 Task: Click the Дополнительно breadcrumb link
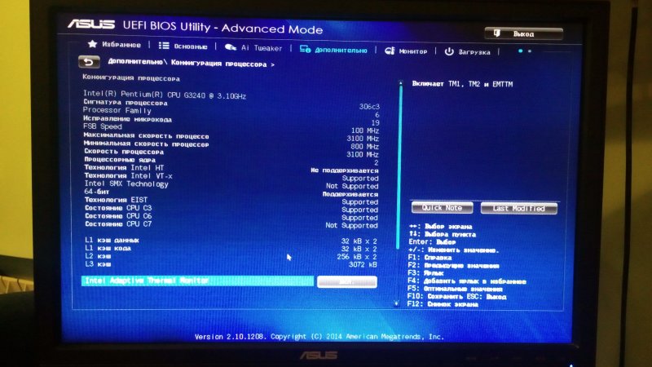coord(135,63)
